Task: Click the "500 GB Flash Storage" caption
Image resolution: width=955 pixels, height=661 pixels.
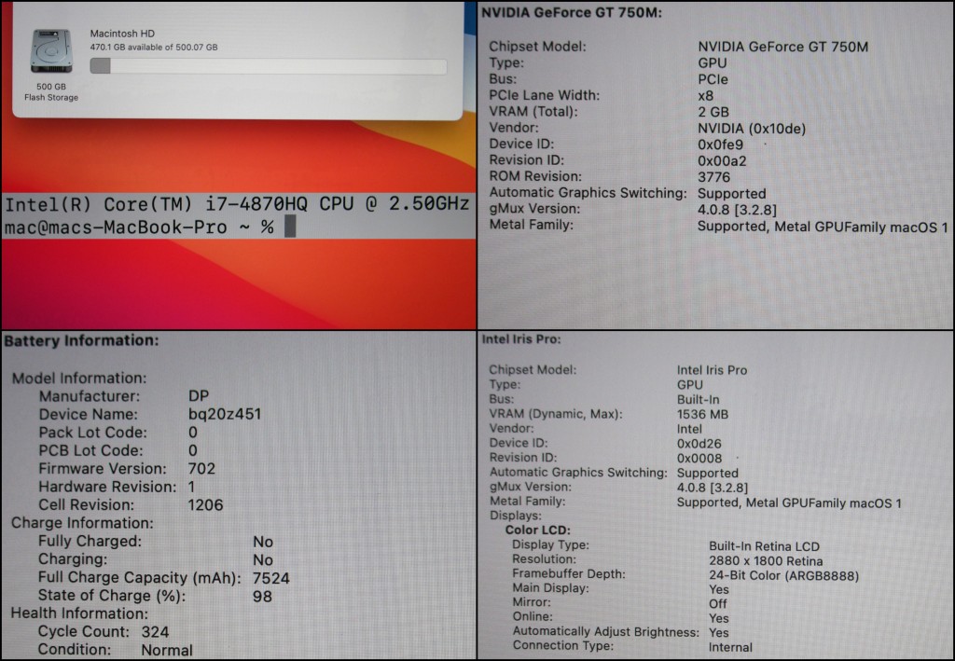Action: (51, 92)
